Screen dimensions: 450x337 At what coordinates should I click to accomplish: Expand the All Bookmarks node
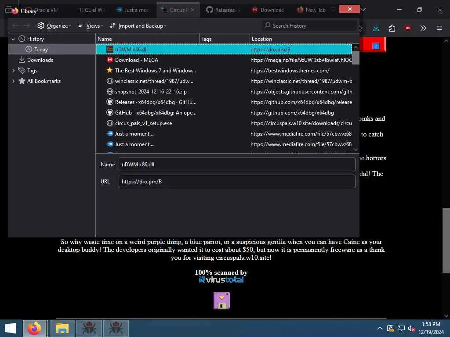point(13,81)
